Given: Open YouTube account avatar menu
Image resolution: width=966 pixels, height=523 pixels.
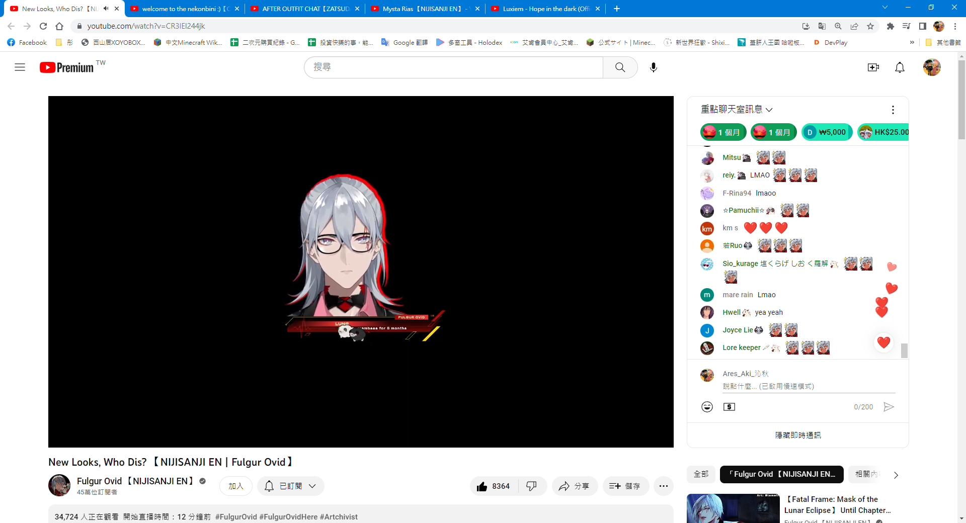Looking at the screenshot, I should click(x=932, y=67).
